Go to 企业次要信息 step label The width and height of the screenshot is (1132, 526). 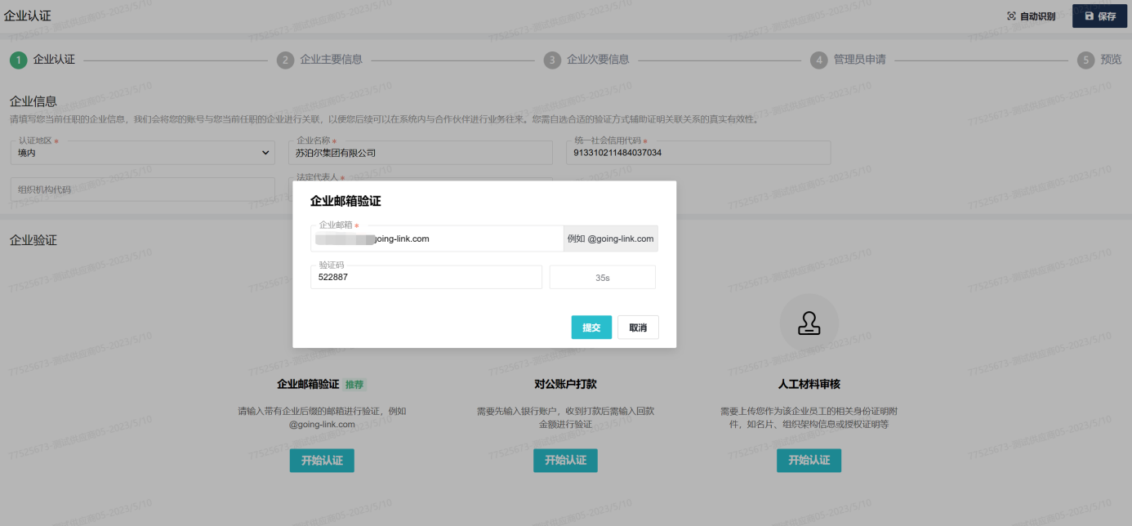click(598, 60)
